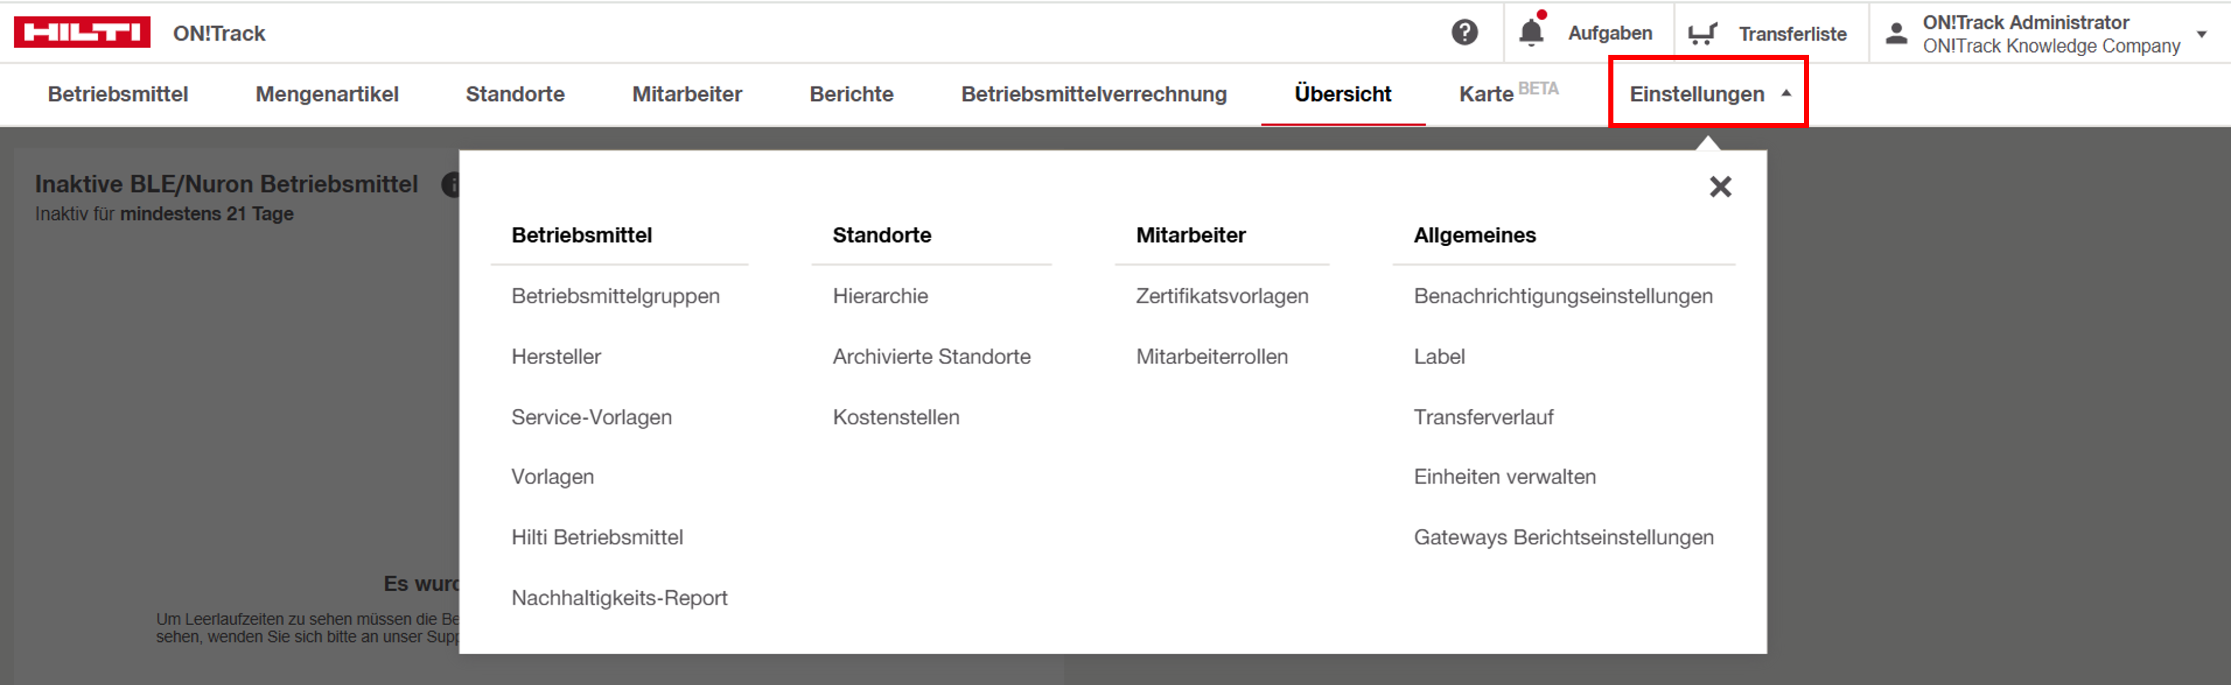Click the Transferliste cart icon
Screen dimensions: 2231x685
click(1702, 34)
